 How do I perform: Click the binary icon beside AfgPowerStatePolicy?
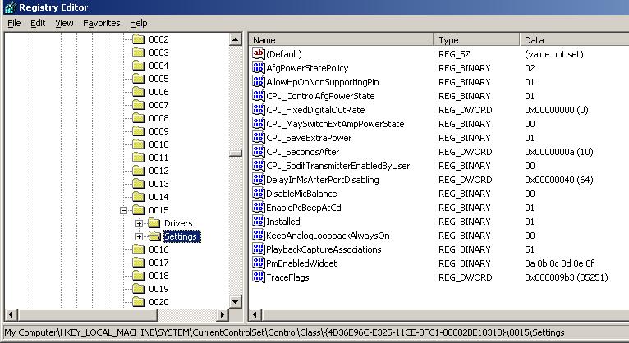[259, 67]
